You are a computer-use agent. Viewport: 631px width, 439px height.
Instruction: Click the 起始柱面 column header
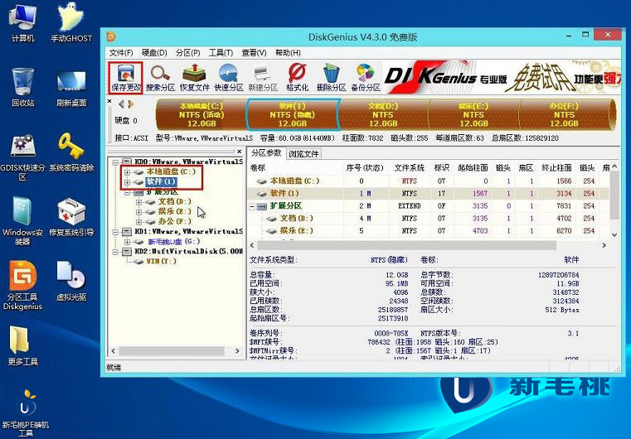click(x=473, y=167)
